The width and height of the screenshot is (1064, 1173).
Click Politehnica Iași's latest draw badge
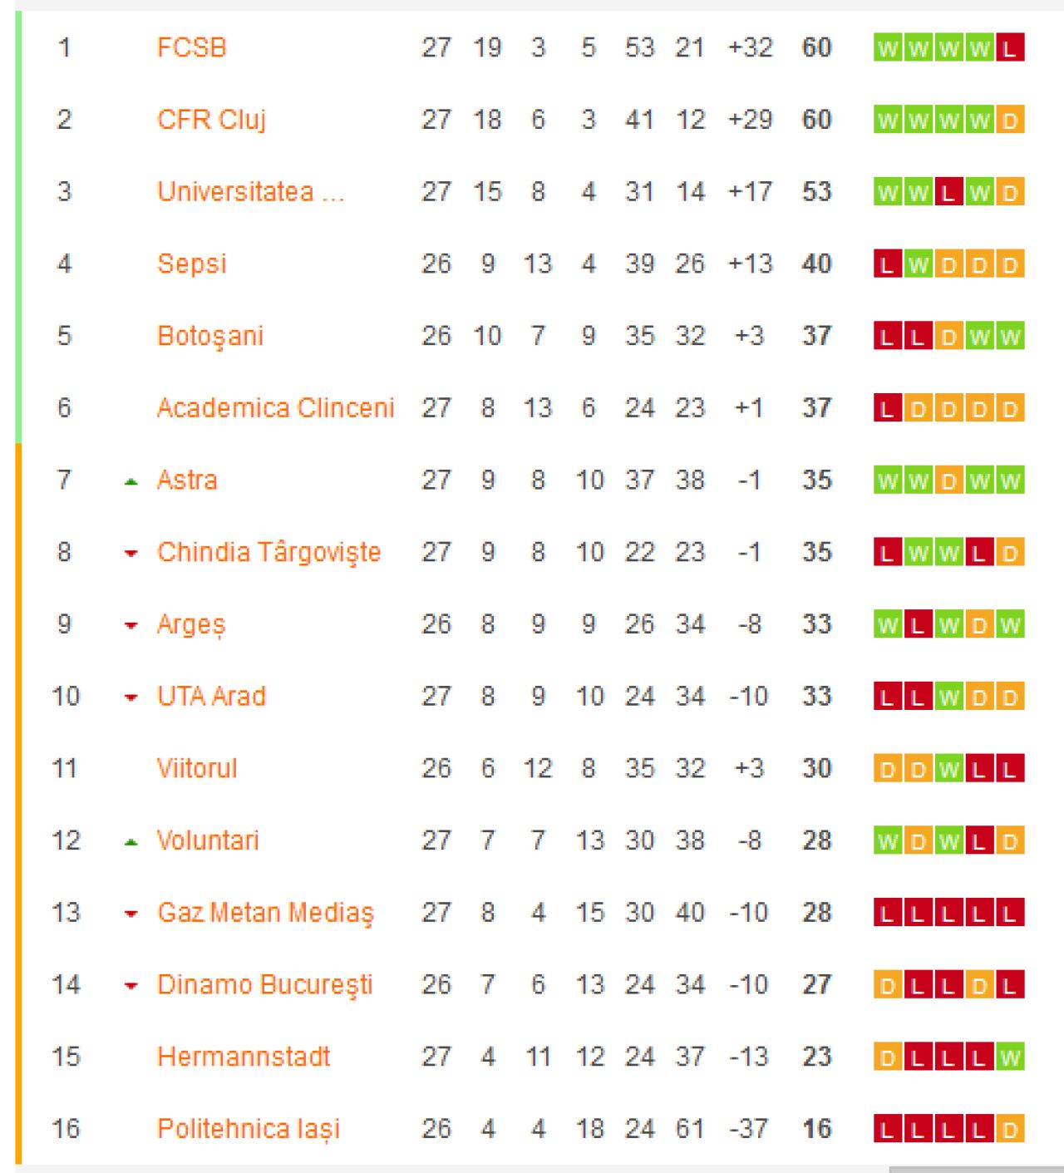click(x=1009, y=1130)
